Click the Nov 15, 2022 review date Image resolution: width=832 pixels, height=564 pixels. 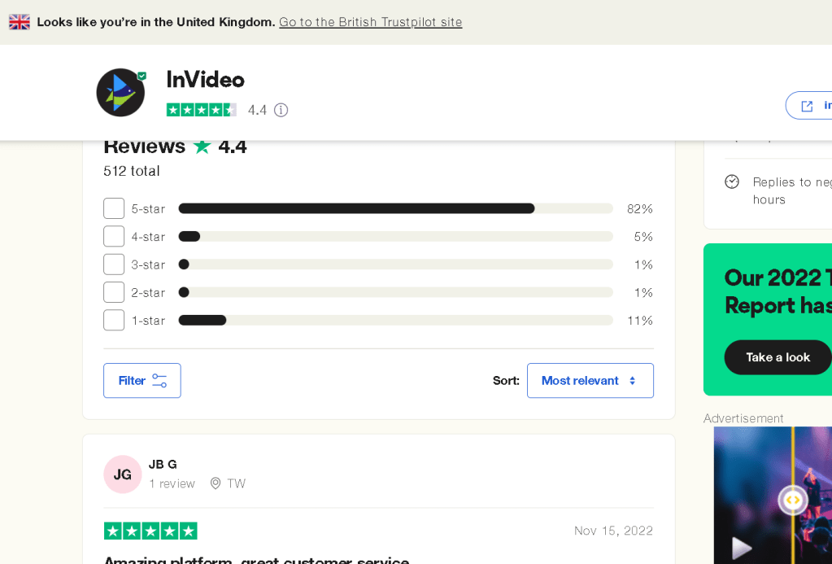tap(613, 531)
